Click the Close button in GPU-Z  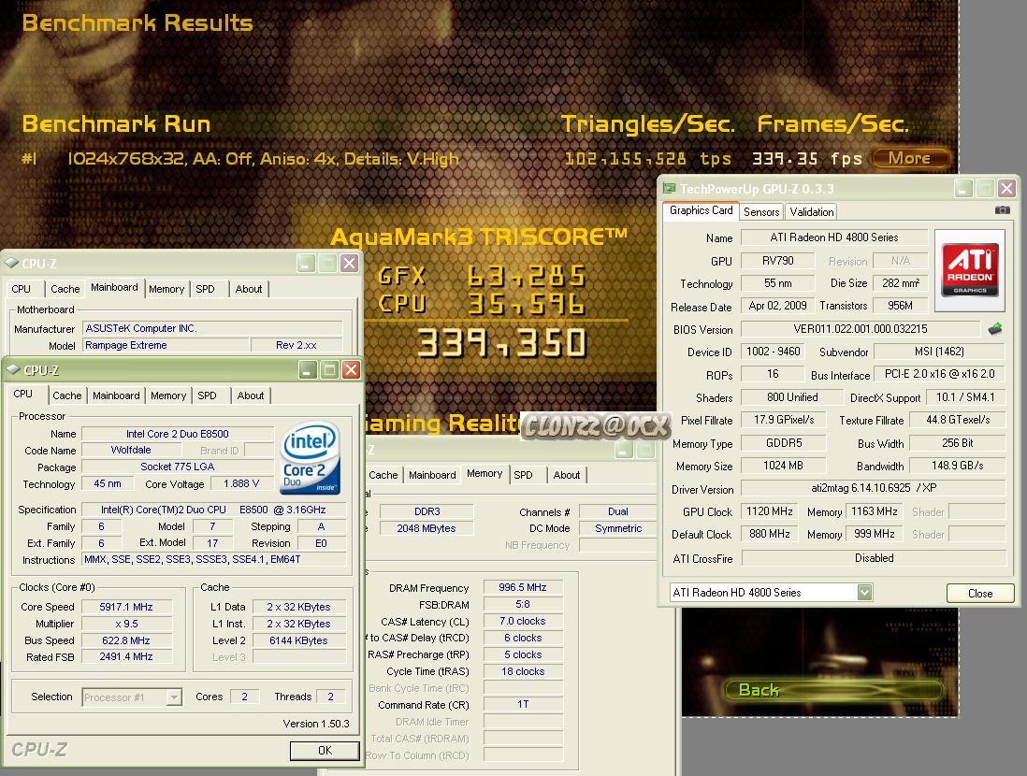[980, 594]
